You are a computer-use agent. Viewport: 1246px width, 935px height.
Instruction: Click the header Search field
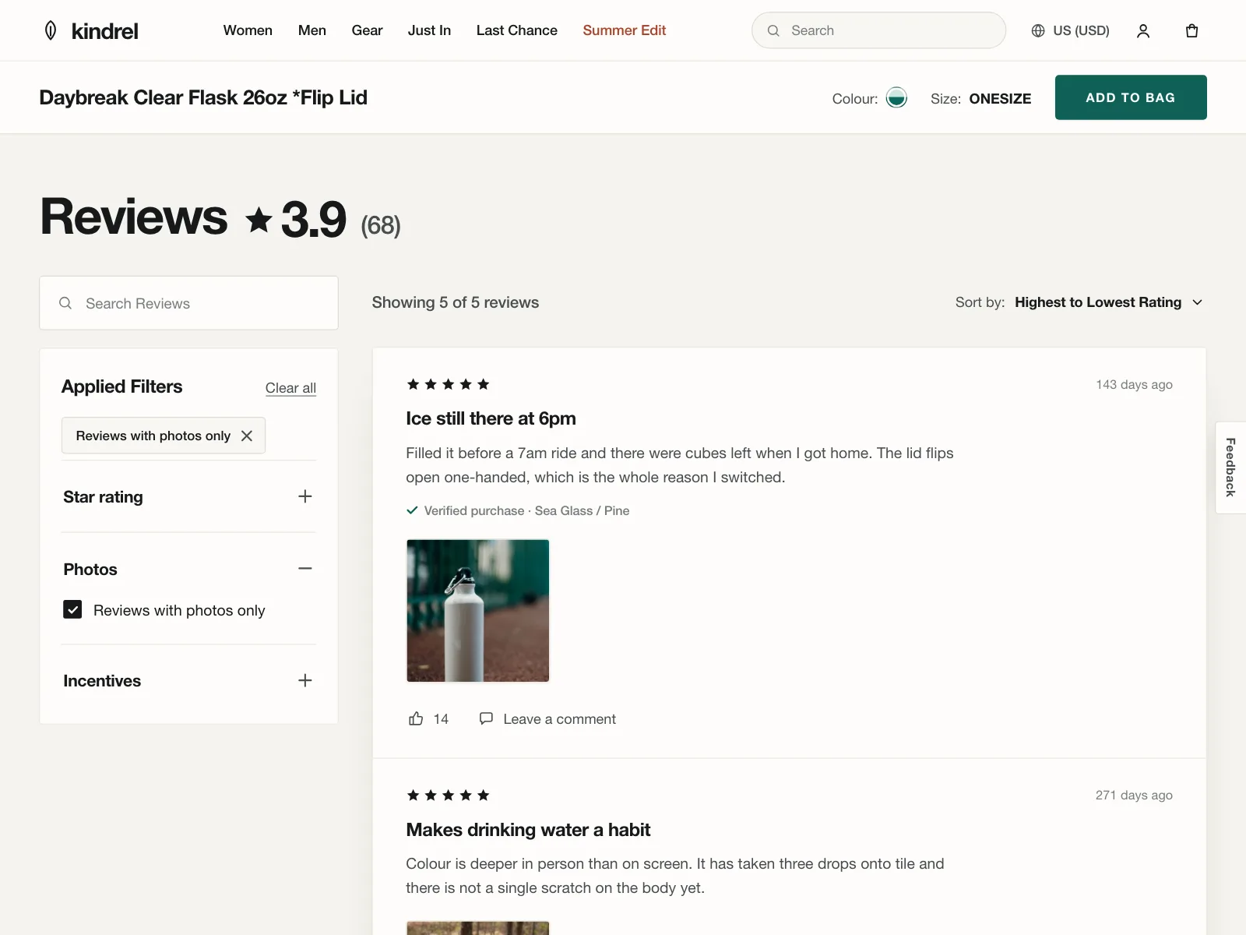click(x=878, y=30)
